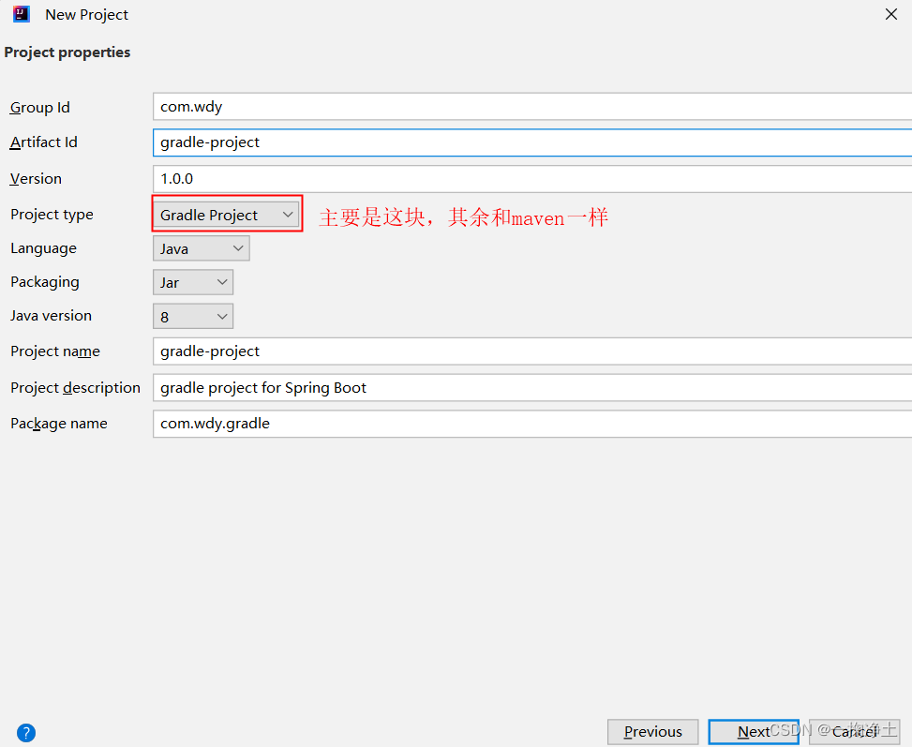Expand the Language Java dropdown
The width and height of the screenshot is (912, 747).
point(202,248)
